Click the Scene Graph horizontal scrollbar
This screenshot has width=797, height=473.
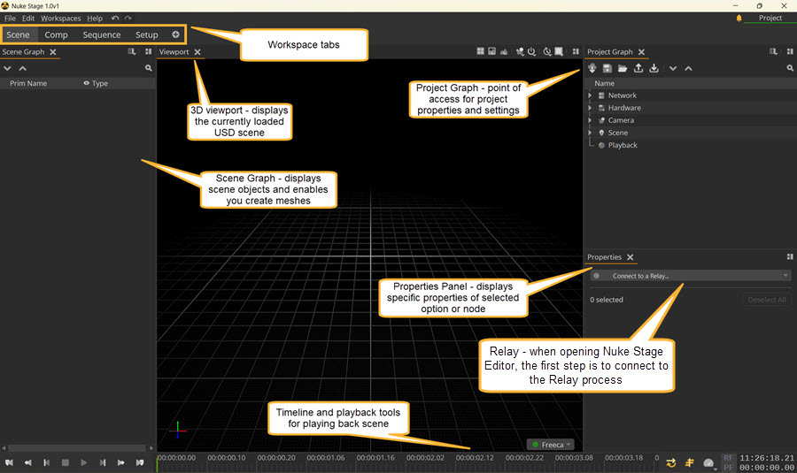click(75, 447)
